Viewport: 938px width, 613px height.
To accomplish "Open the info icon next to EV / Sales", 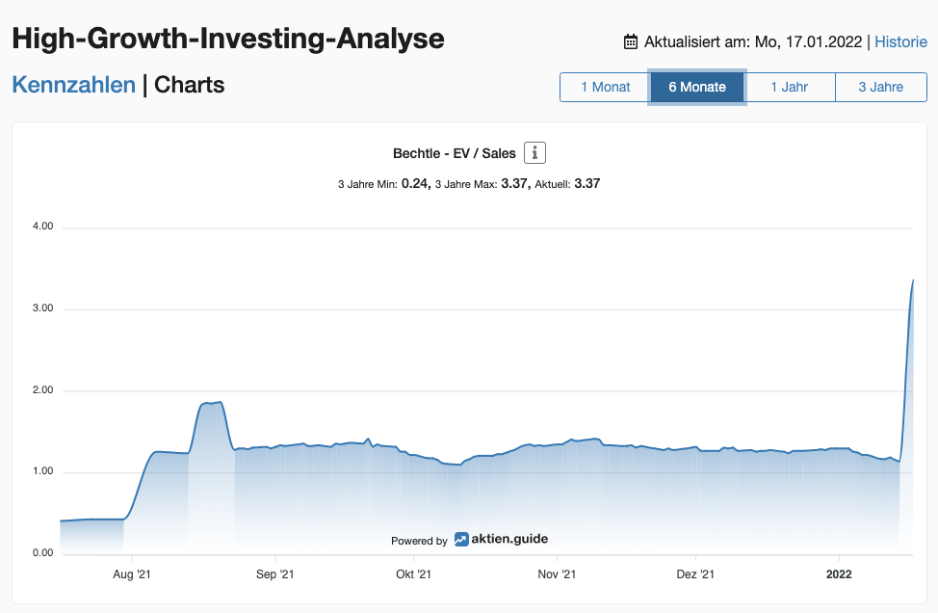I will pyautogui.click(x=534, y=153).
